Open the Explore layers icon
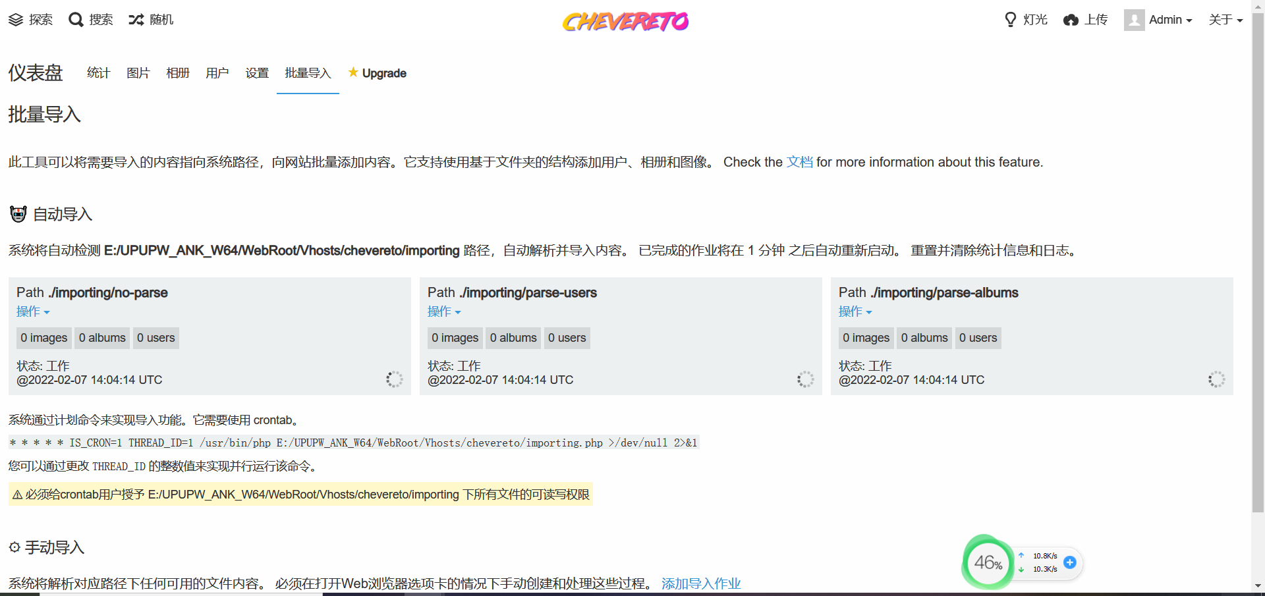Viewport: 1265px width, 596px height. pyautogui.click(x=16, y=20)
